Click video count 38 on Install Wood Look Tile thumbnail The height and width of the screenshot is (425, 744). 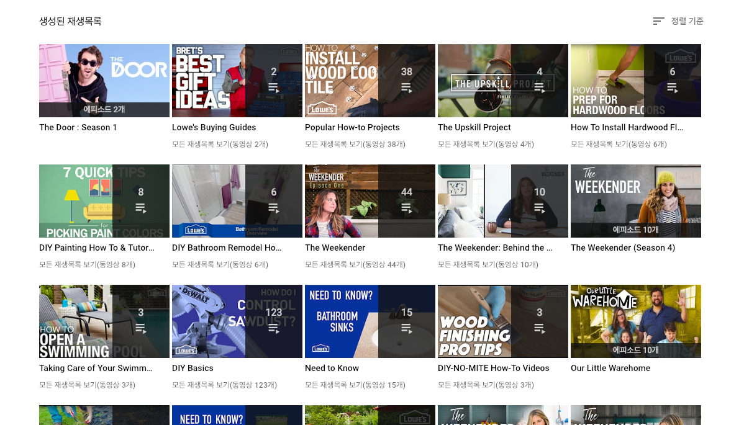407,71
